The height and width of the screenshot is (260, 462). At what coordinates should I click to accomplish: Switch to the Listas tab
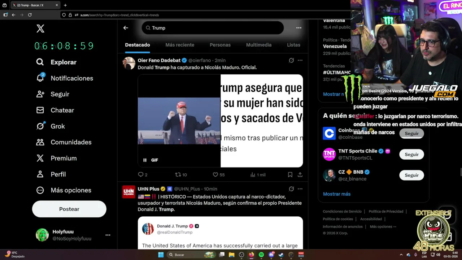pos(293,45)
